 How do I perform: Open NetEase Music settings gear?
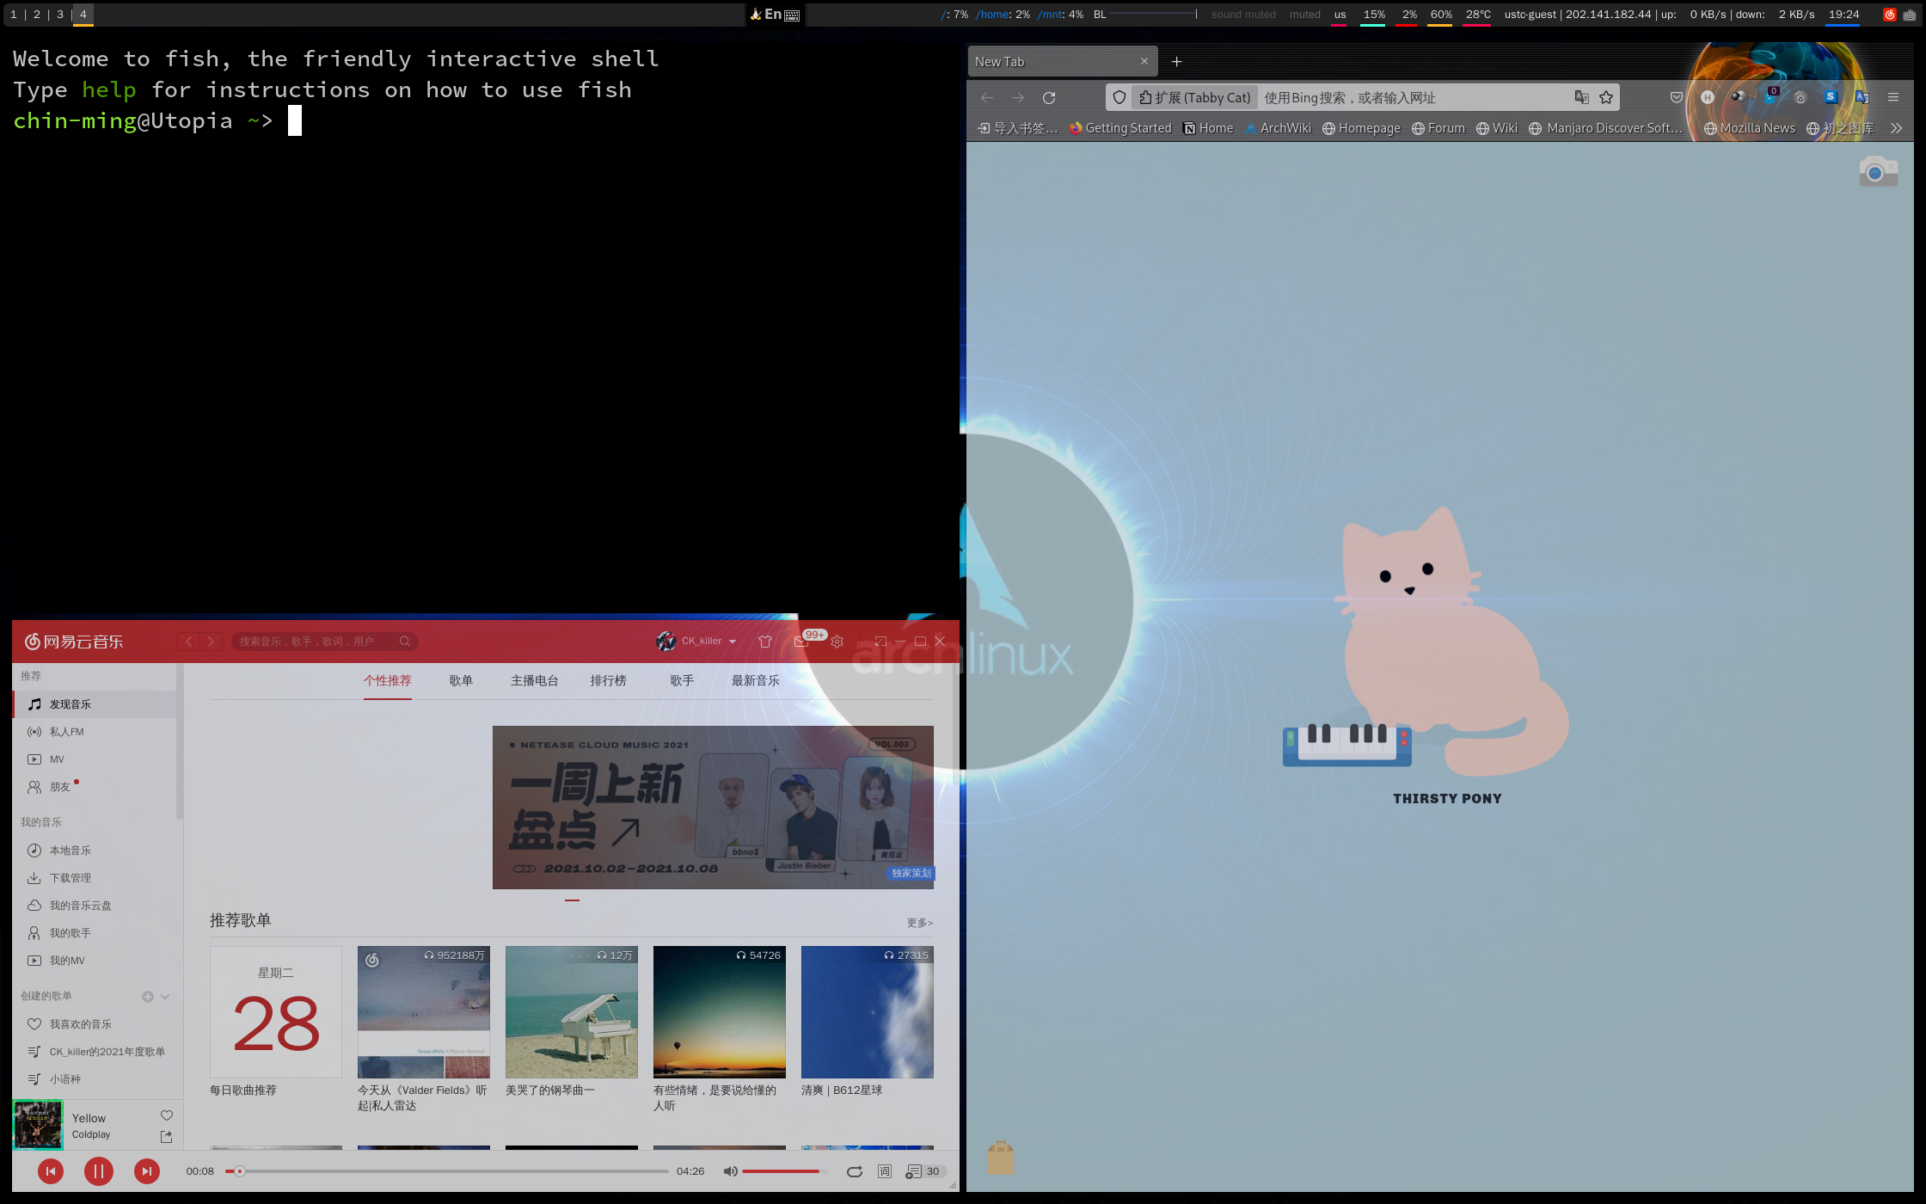(837, 642)
